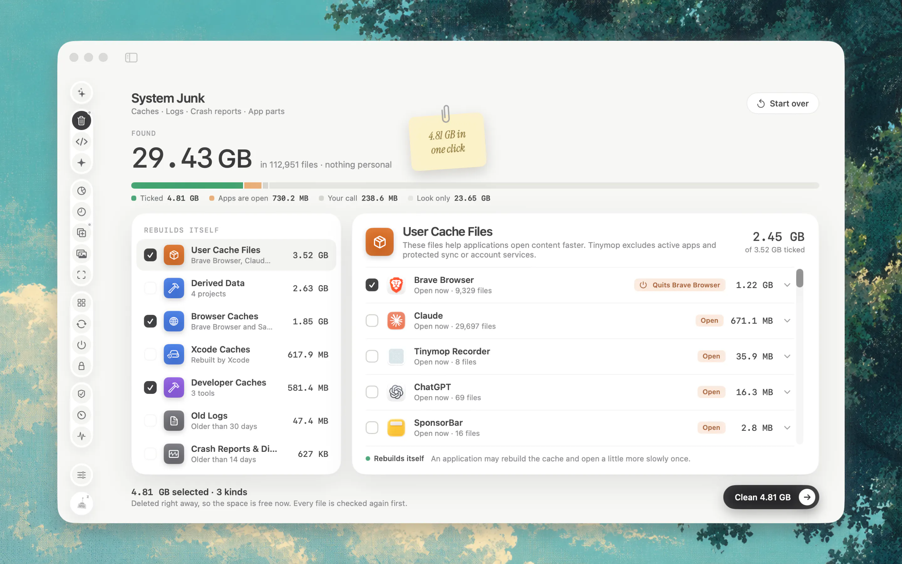Click the yellow SponsorBar app icon
Viewport: 902px width, 564px height.
[x=396, y=428]
